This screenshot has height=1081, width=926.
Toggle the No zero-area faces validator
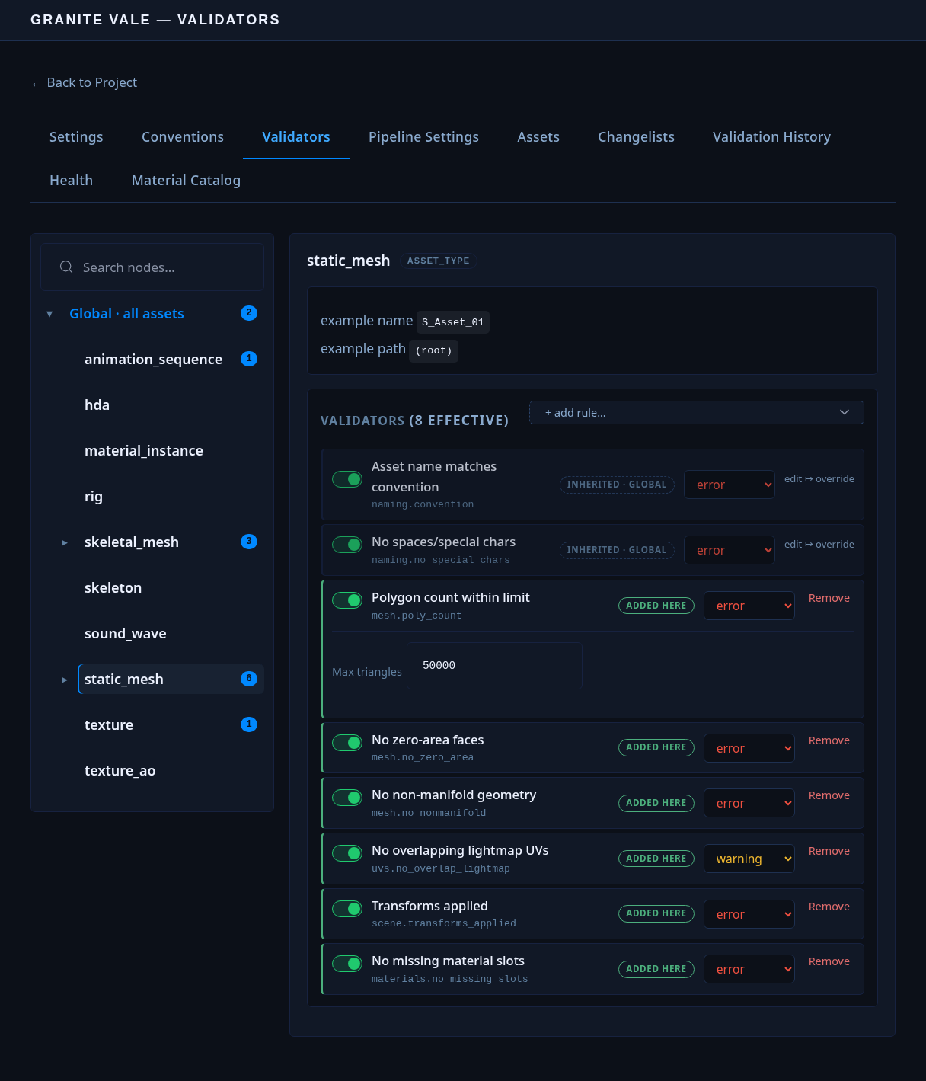tap(347, 743)
